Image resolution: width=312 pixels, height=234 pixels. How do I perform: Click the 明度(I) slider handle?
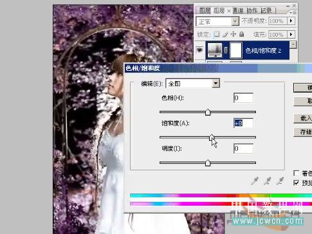pyautogui.click(x=208, y=163)
